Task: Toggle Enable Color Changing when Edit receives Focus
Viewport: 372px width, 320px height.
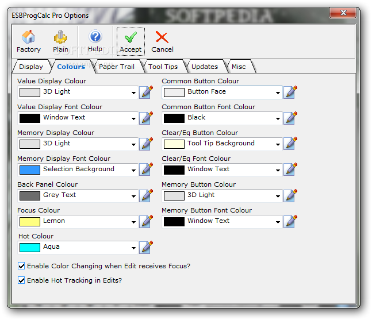Action: [21, 266]
